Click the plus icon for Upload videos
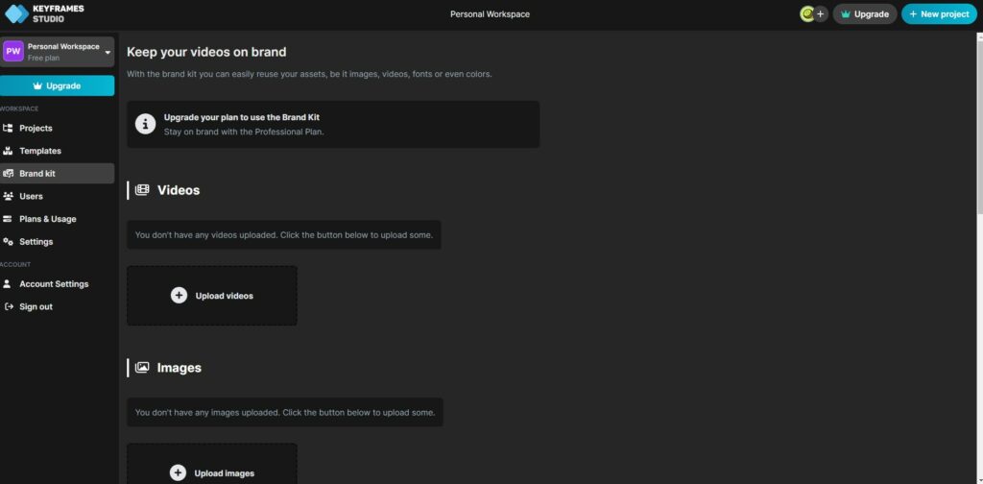The image size is (983, 484). point(179,296)
